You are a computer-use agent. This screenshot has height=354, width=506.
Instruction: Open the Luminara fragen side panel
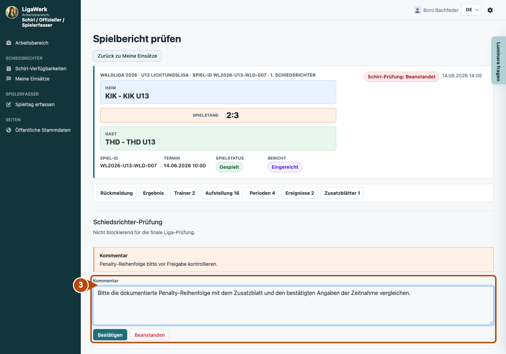[x=499, y=60]
